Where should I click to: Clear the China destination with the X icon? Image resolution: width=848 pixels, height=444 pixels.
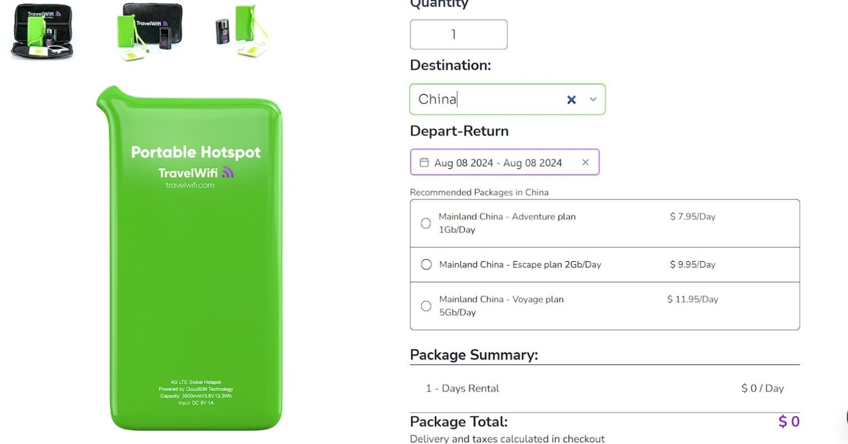pyautogui.click(x=570, y=99)
